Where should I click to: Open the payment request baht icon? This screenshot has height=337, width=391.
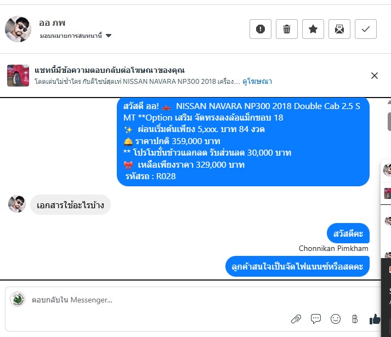click(355, 319)
